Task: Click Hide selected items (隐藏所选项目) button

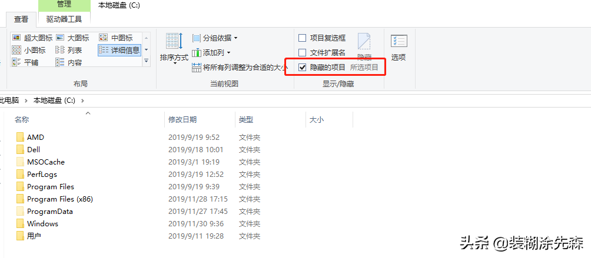Action: (364, 51)
